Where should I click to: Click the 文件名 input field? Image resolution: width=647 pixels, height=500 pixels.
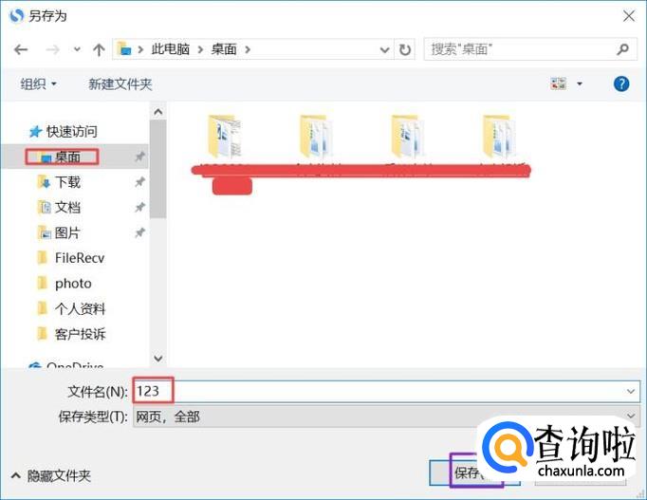click(387, 391)
